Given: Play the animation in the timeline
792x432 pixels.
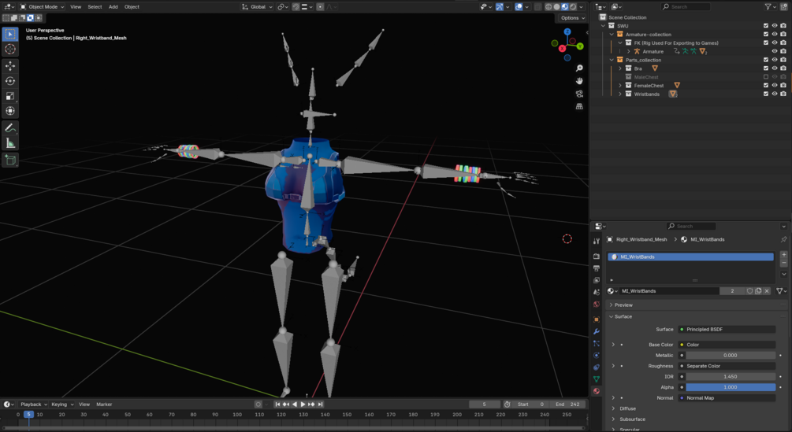Looking at the screenshot, I should [303, 404].
